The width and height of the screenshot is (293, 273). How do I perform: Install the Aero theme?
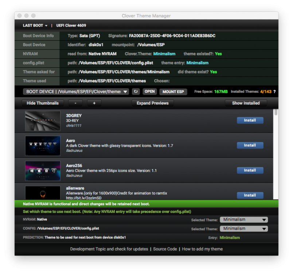[x=250, y=145]
